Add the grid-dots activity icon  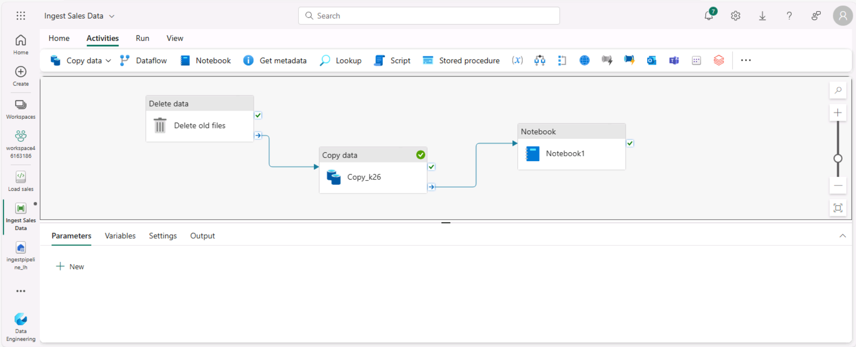pyautogui.click(x=696, y=60)
